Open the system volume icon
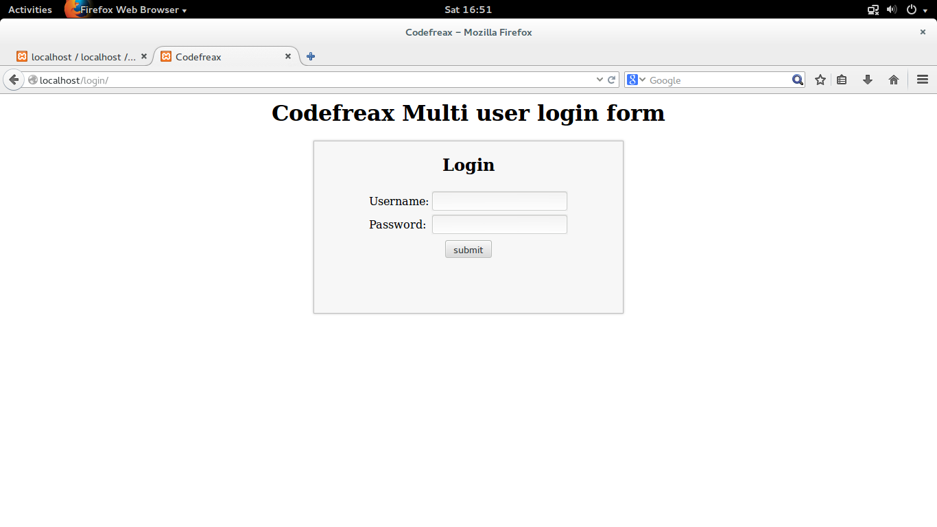 pyautogui.click(x=892, y=10)
